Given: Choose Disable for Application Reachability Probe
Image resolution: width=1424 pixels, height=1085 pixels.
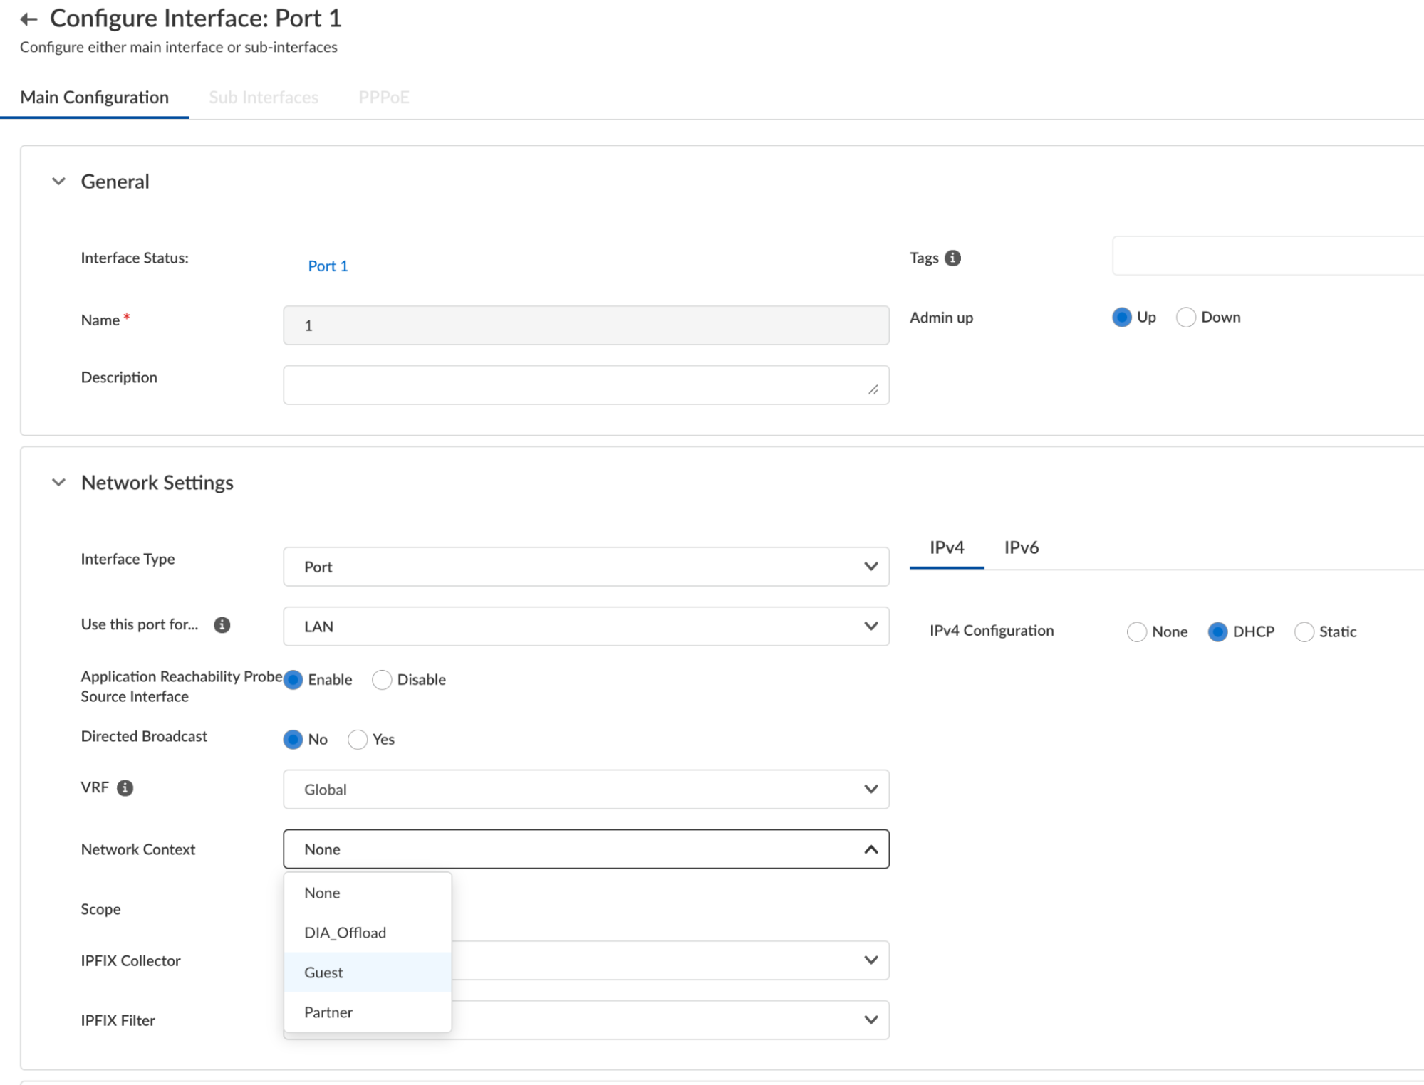Looking at the screenshot, I should pyautogui.click(x=382, y=680).
